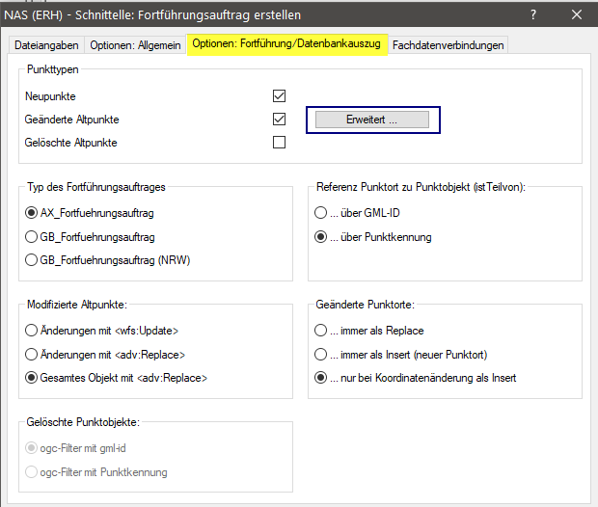This screenshot has width=598, height=507.
Task: Toggle the Geänderte Altpunkte checkbox
Action: tap(280, 120)
